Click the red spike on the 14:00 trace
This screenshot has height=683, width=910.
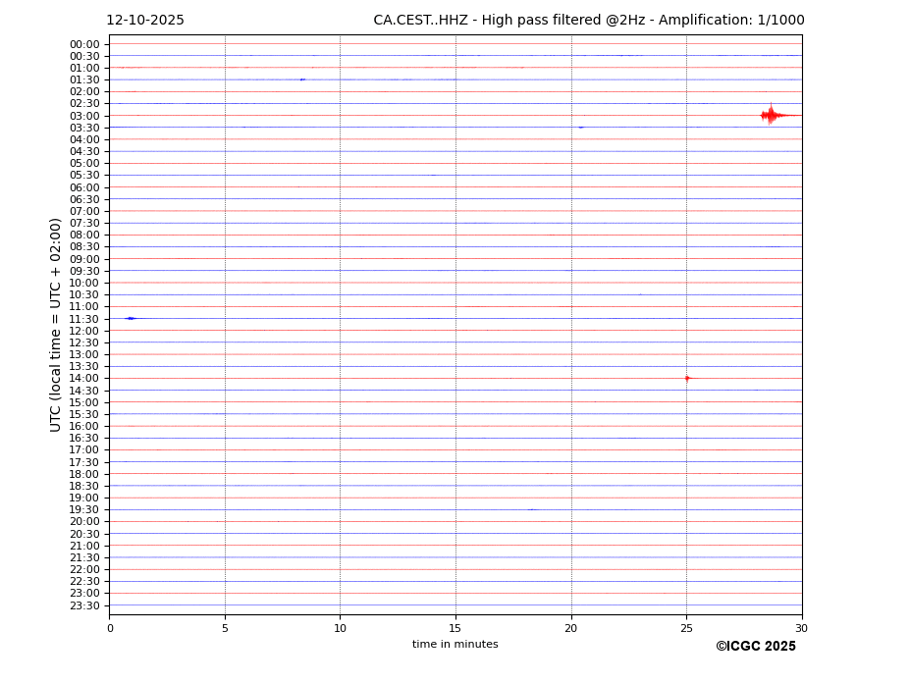pyautogui.click(x=687, y=378)
